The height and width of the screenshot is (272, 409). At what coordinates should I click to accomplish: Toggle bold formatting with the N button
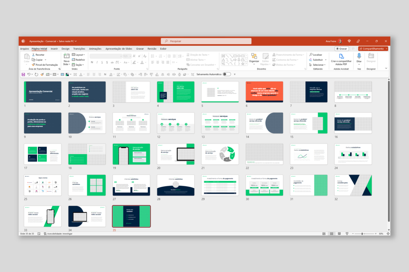tap(92, 63)
